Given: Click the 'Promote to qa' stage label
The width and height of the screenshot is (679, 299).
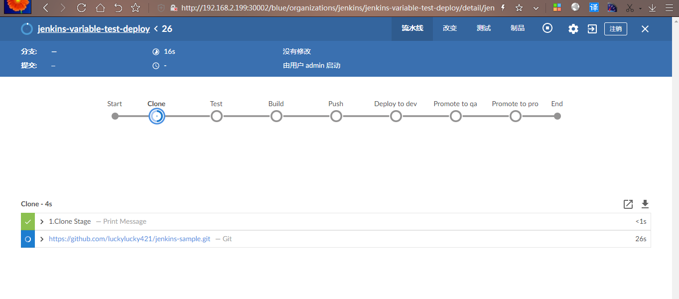Looking at the screenshot, I should pyautogui.click(x=455, y=104).
